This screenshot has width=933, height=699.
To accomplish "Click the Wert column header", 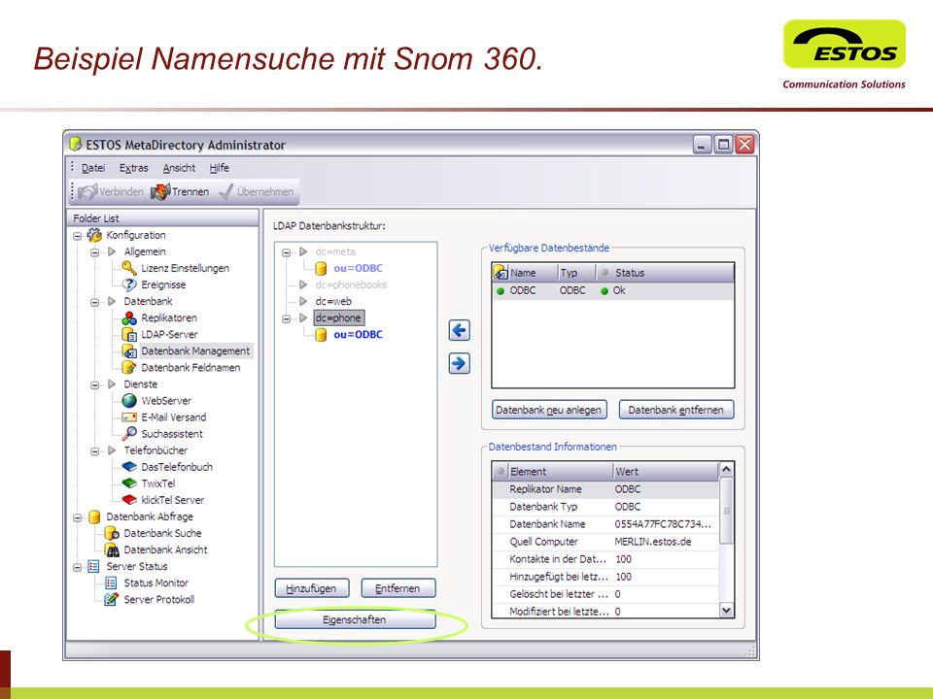I will [x=665, y=472].
